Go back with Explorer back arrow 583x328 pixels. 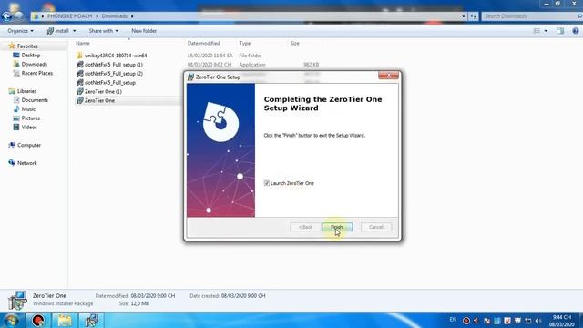pos(6,16)
